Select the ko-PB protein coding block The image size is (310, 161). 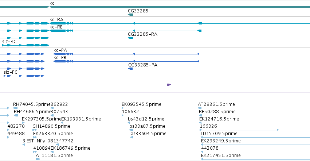[59, 61]
